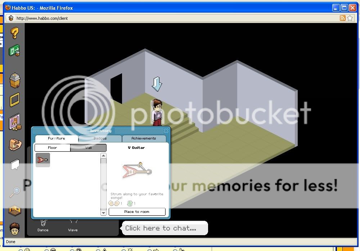This screenshot has height=251, width=360.
Task: Switch to the Achievements tab
Action: click(144, 138)
